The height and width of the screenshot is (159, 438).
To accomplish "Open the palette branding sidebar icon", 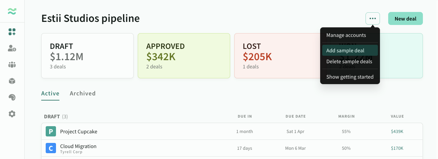I will tap(12, 97).
